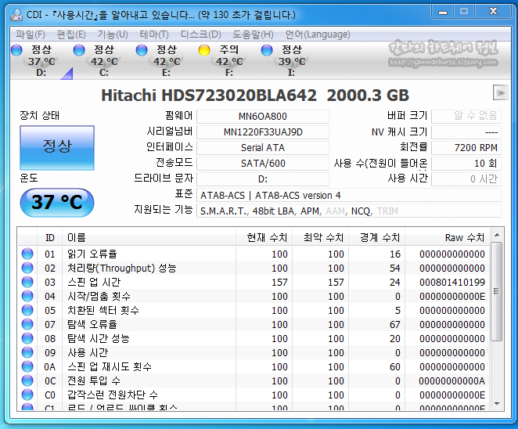The image size is (518, 429).
Task: Click the 10 회 power-on count field
Action: [x=466, y=164]
